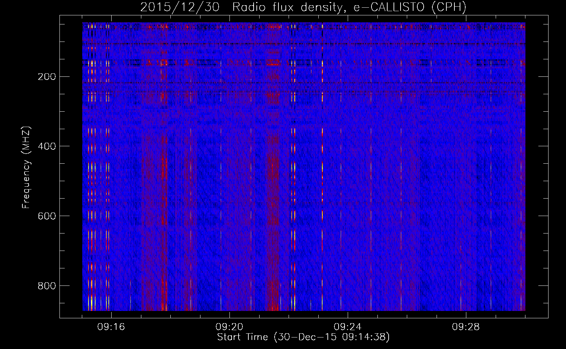Click the '600' frequency tick label

(x=47, y=216)
